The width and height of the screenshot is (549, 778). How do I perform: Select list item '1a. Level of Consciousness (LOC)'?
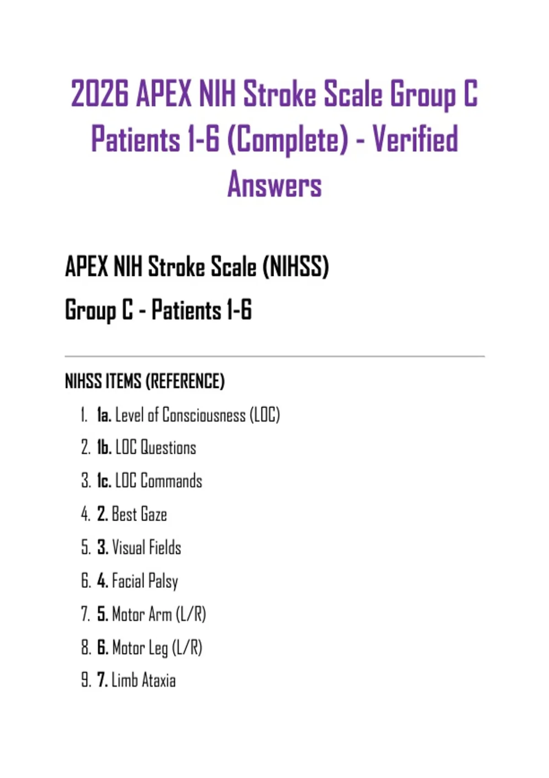click(x=188, y=415)
